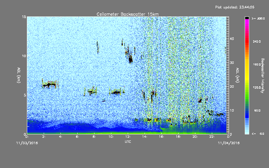This screenshot has width=269, height=168.
Task: Pick the black top swatch of colorbar
Action: pyautogui.click(x=247, y=18)
